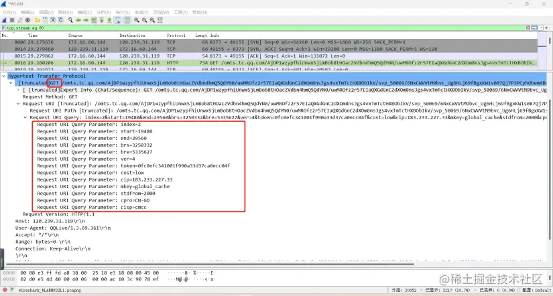The height and width of the screenshot is (296, 553).
Task: Open a capture file with the folder icon
Action: [37, 20]
